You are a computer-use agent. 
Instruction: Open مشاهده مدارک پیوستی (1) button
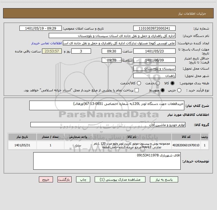click(x=120, y=179)
